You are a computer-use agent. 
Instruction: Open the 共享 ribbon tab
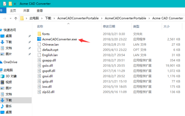[x=26, y=11]
